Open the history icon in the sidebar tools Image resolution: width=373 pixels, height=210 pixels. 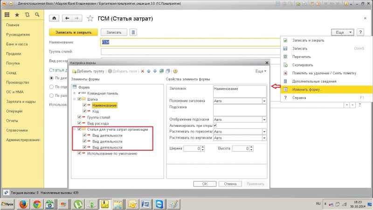27,15
